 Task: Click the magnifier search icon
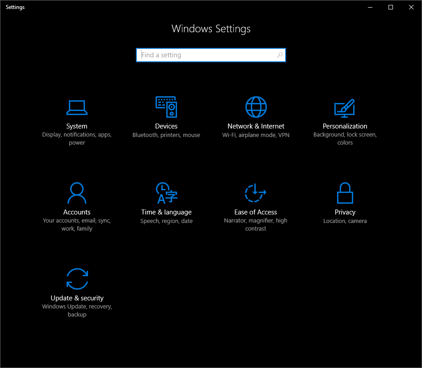click(280, 55)
